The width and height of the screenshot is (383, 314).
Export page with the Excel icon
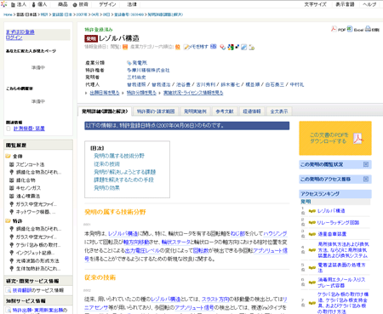pyautogui.click(x=350, y=29)
